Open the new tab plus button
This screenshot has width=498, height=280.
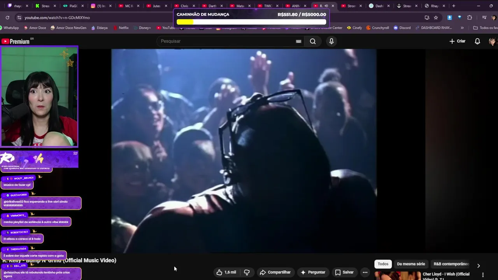coord(454,6)
